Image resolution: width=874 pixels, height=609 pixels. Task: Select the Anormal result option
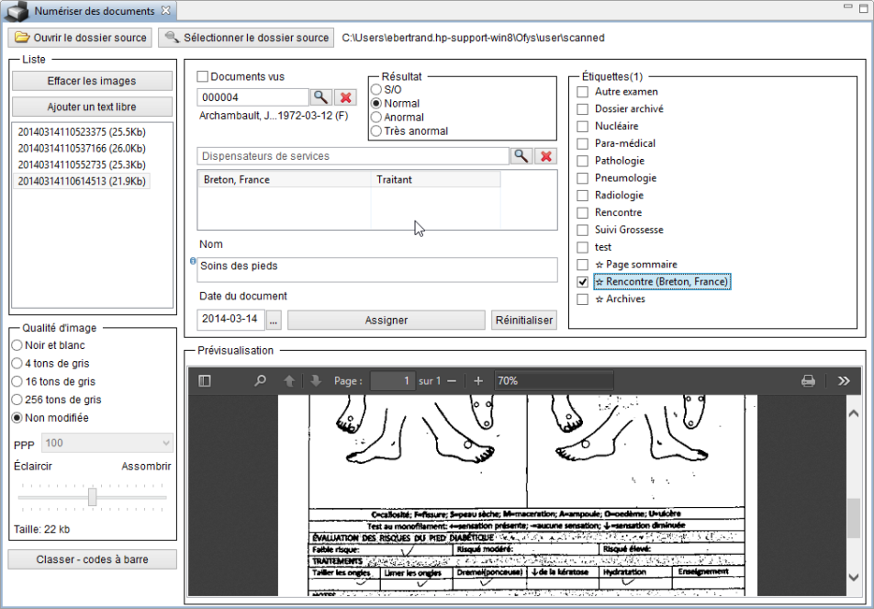[376, 118]
